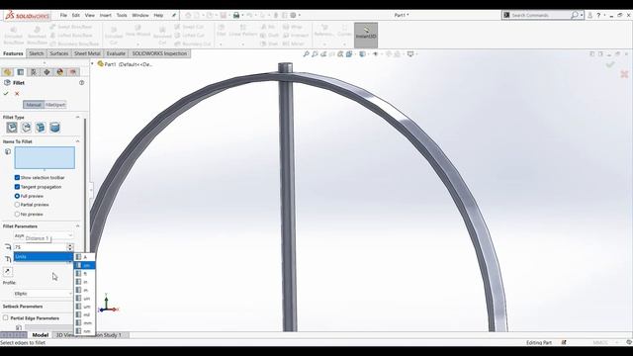Image resolution: width=633 pixels, height=356 pixels.
Task: Click the reverse direction arrow button in Fillet Parameters
Action: pyautogui.click(x=7, y=271)
